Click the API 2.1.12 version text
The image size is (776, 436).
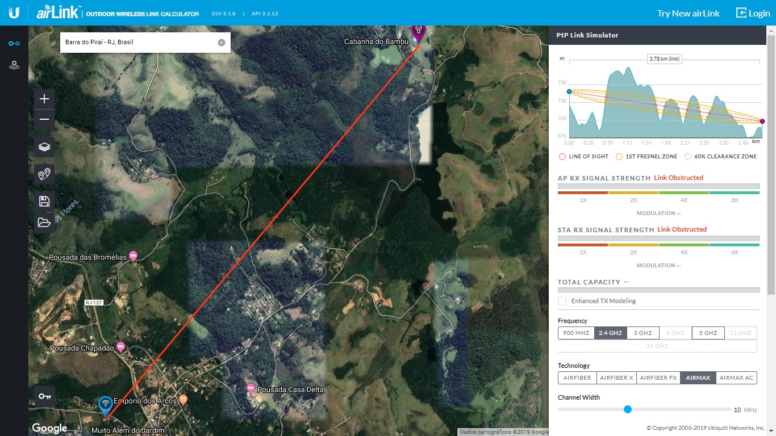(265, 14)
